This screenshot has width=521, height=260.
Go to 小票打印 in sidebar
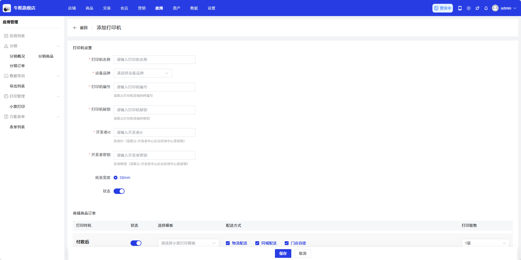[x=17, y=107]
